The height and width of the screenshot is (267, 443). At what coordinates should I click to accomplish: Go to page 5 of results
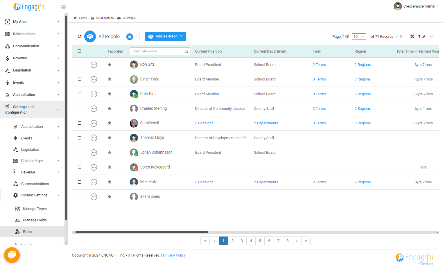pyautogui.click(x=260, y=241)
